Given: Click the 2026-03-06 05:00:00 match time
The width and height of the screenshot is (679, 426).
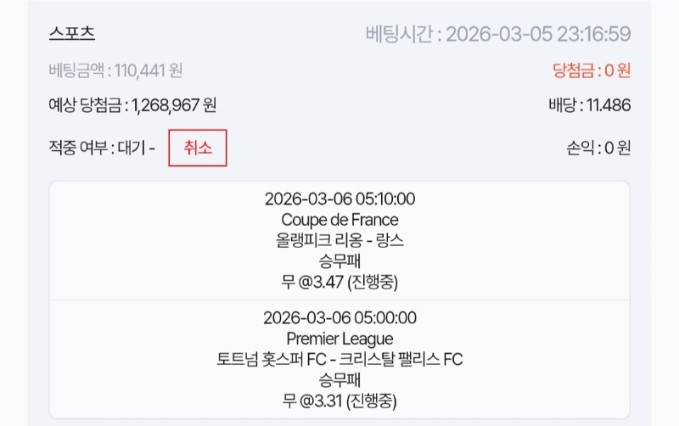Looking at the screenshot, I should pos(339,318).
